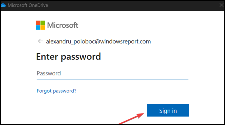
Task: Click the green square of Microsoft logo
Action: (x=42, y=23)
